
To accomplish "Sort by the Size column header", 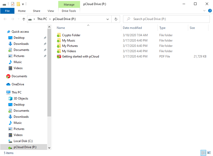I will pyautogui.click(x=192, y=28).
